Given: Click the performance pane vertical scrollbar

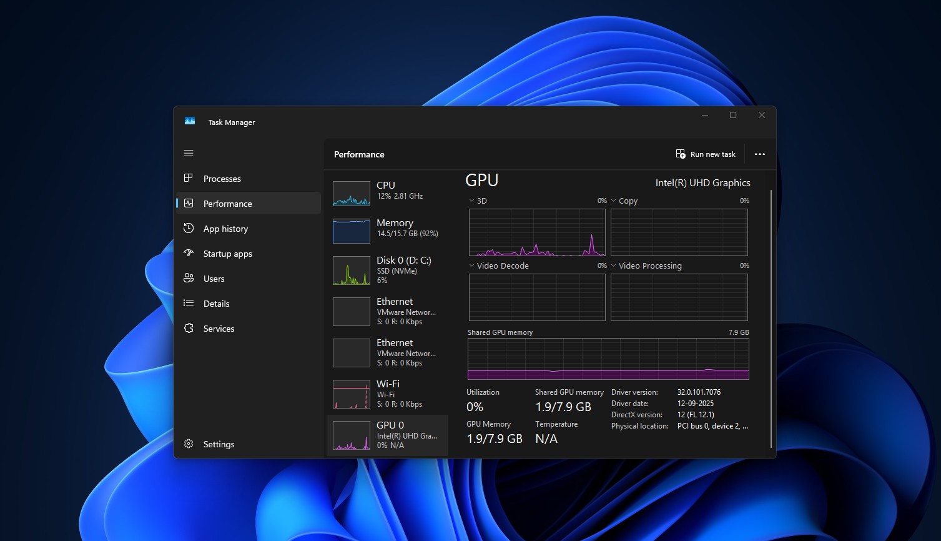Looking at the screenshot, I should pyautogui.click(x=771, y=319).
